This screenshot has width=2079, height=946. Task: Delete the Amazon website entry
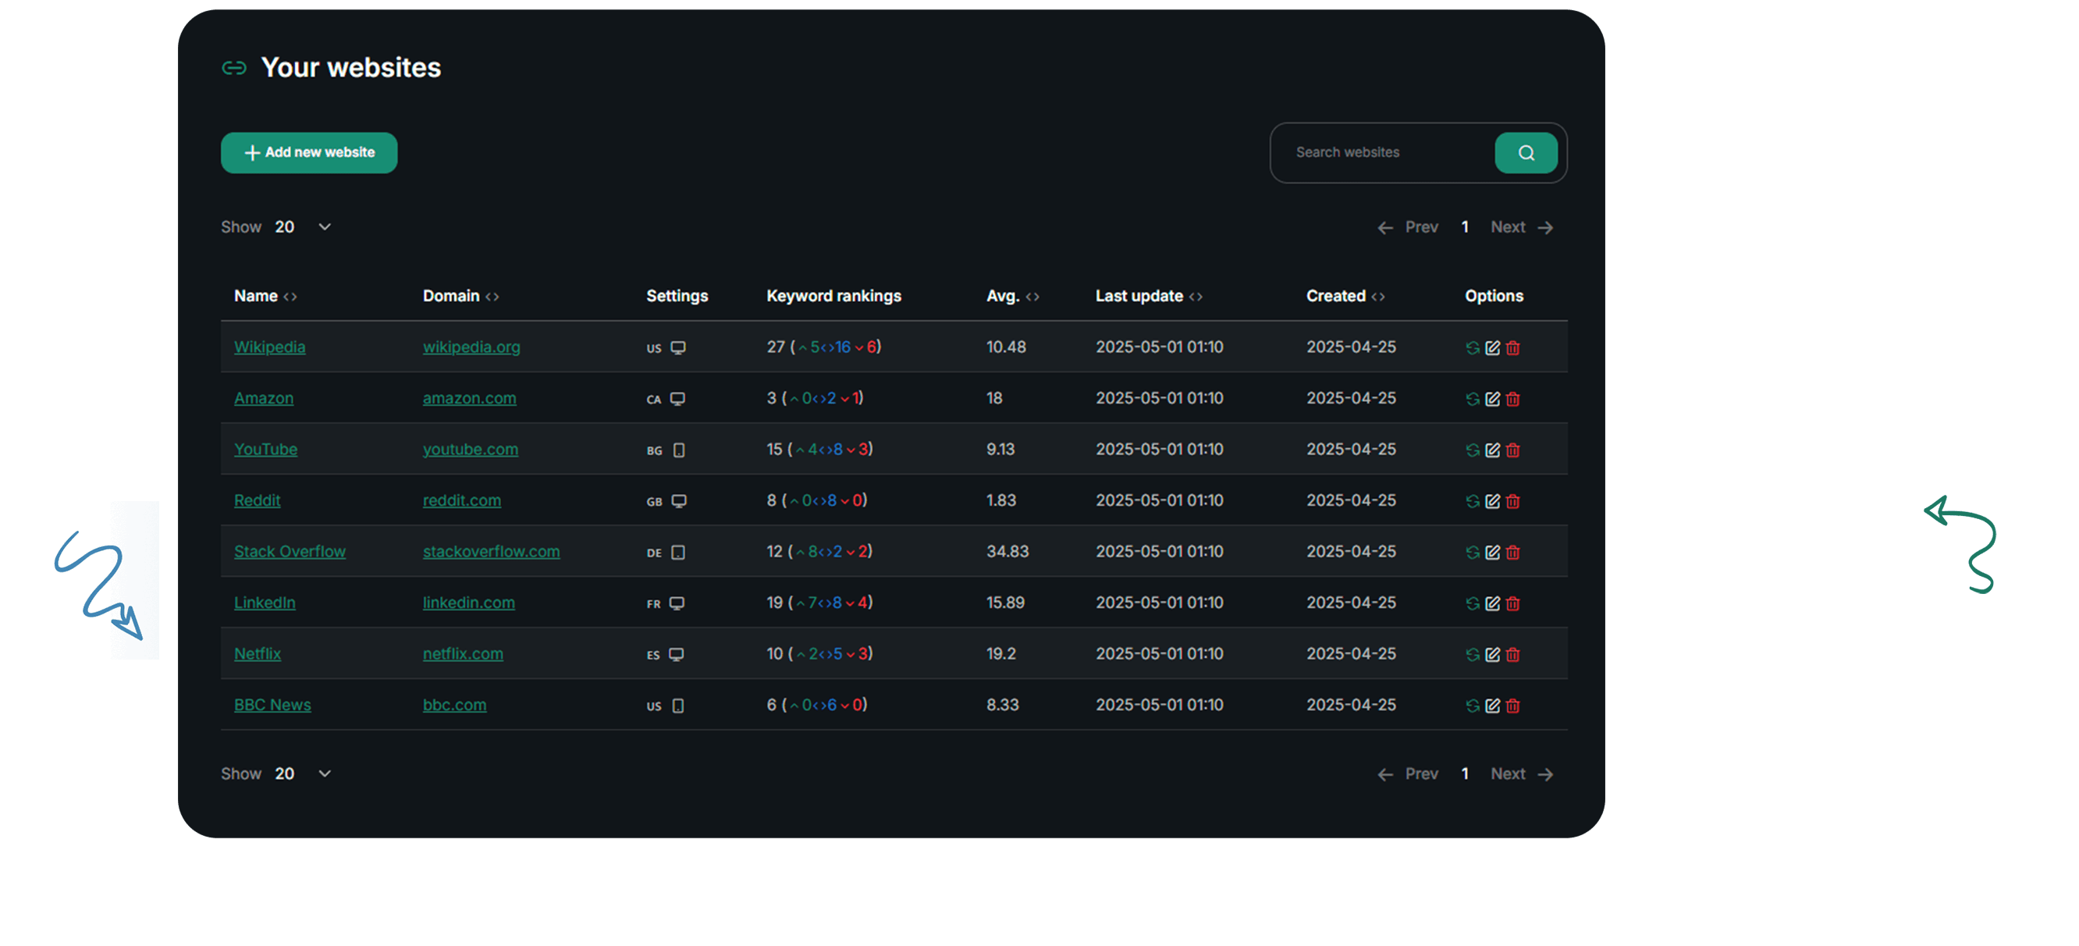click(1512, 399)
